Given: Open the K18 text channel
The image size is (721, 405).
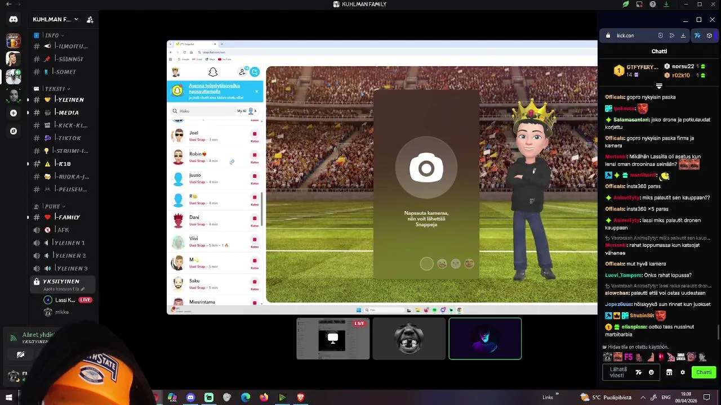Looking at the screenshot, I should pyautogui.click(x=63, y=164).
